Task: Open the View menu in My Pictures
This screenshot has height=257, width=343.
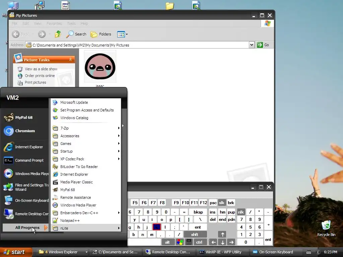Action: point(38,23)
